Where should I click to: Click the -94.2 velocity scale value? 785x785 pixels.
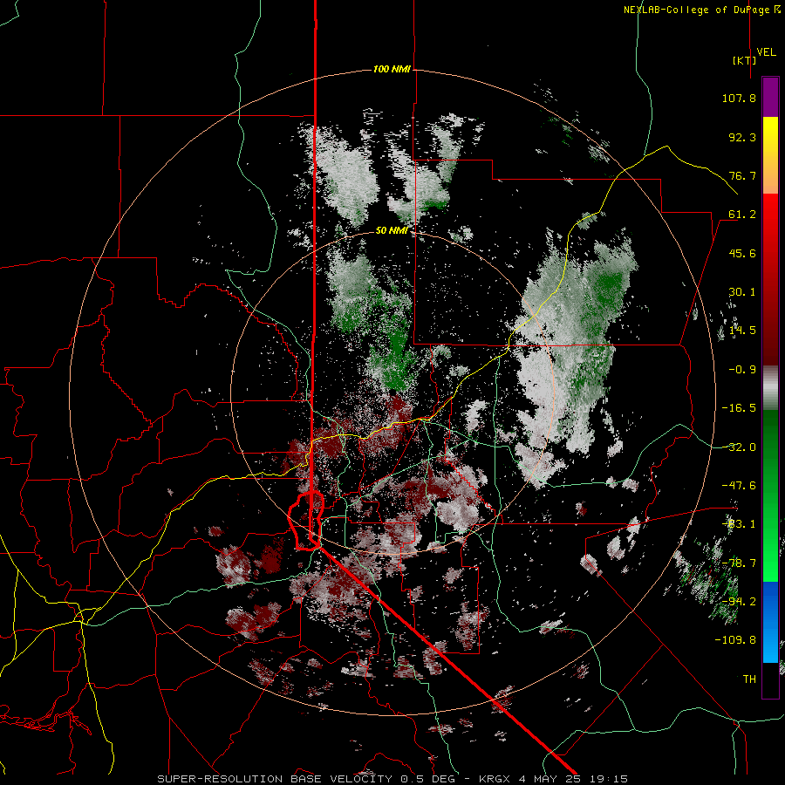[x=739, y=602]
